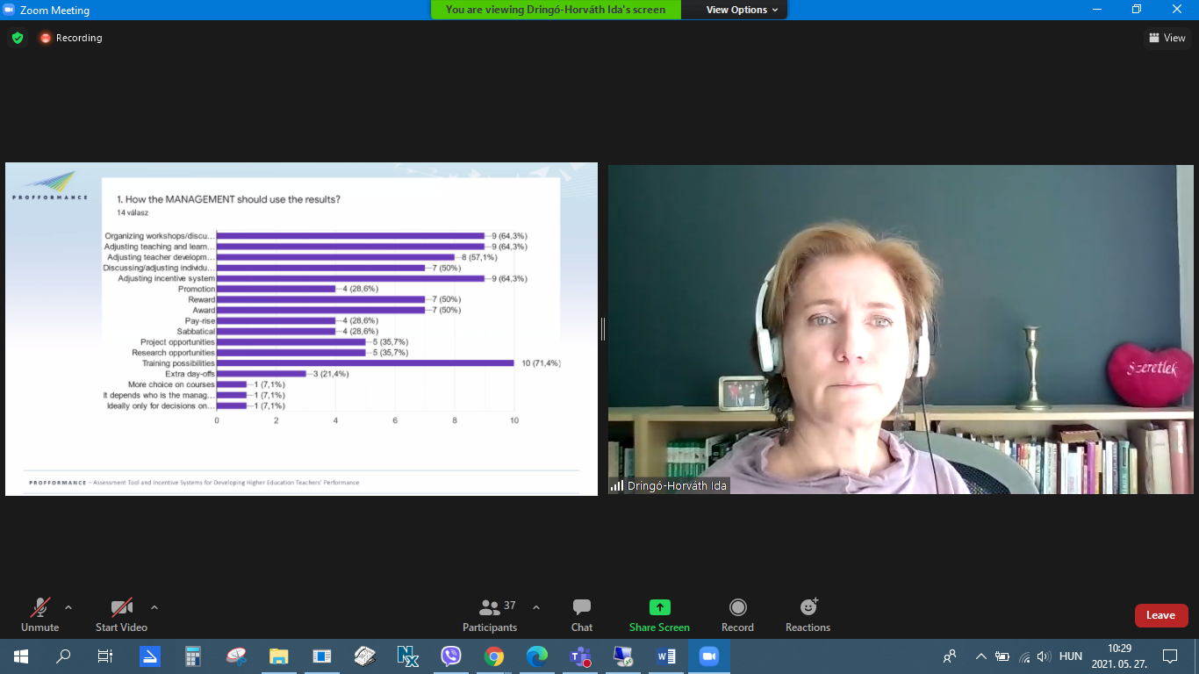Select the shared screen slide area
1199x674 pixels.
point(301,329)
